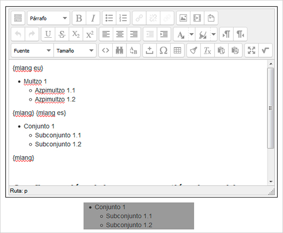The width and height of the screenshot is (283, 233).
Task: Click the insert media icon
Action: pyautogui.click(x=197, y=18)
